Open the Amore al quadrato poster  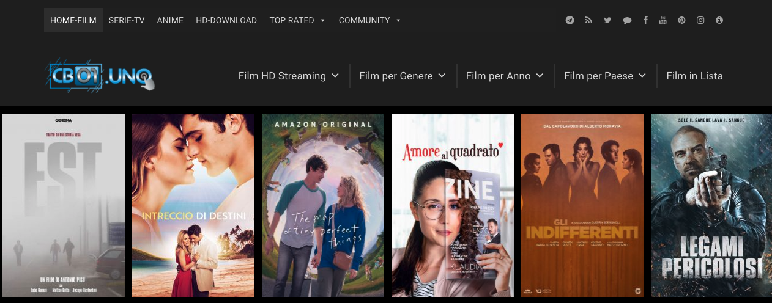tap(453, 205)
